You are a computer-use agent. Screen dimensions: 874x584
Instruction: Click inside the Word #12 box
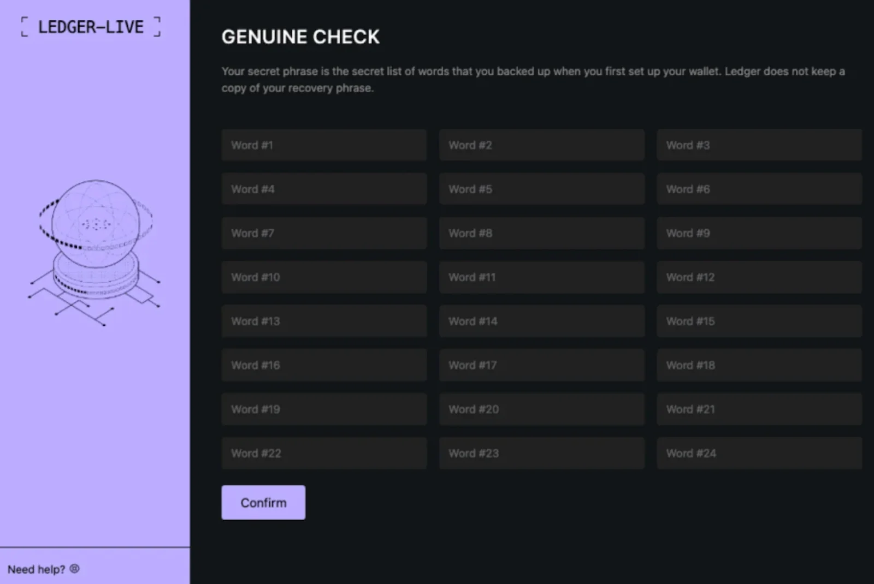pos(759,277)
